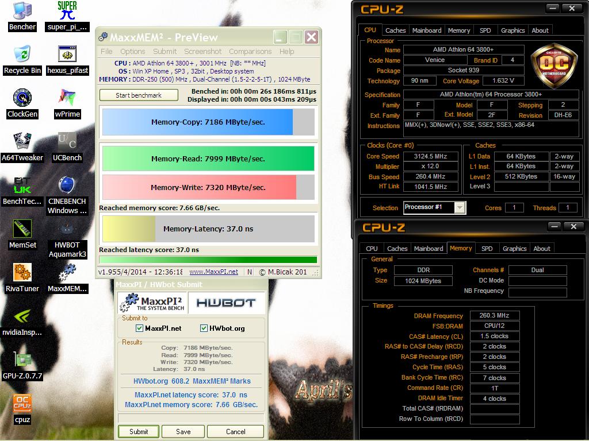Click Submit button in HWbot dialog

coord(139,432)
